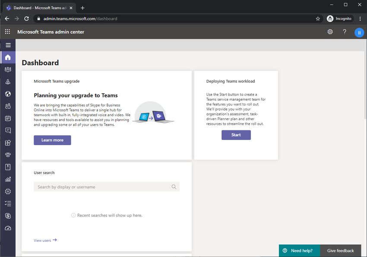Click the Learn more button
The width and height of the screenshot is (367, 257).
(x=52, y=140)
